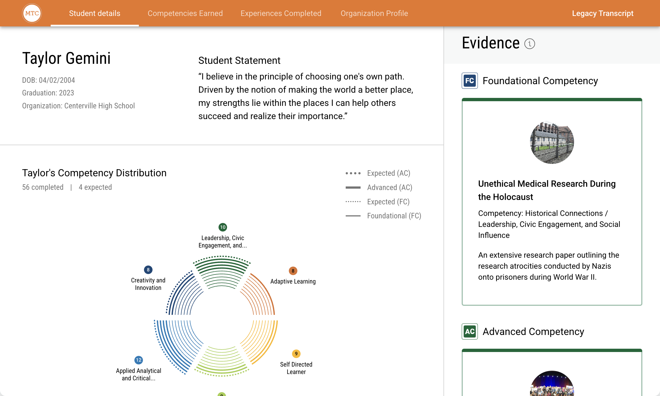The image size is (660, 396).
Task: Select the Adaptive Learning badge 8
Action: coord(293,271)
